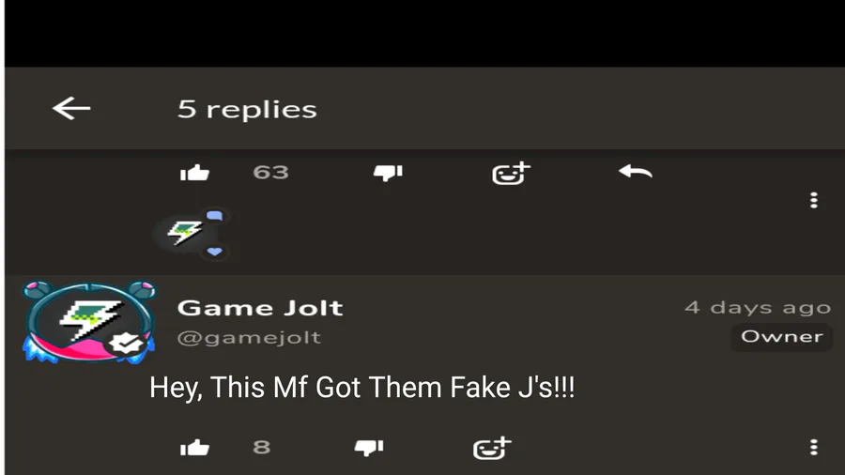This screenshot has width=845, height=475.
Task: Add a reaction to Game Jolt's reply
Action: (492, 448)
